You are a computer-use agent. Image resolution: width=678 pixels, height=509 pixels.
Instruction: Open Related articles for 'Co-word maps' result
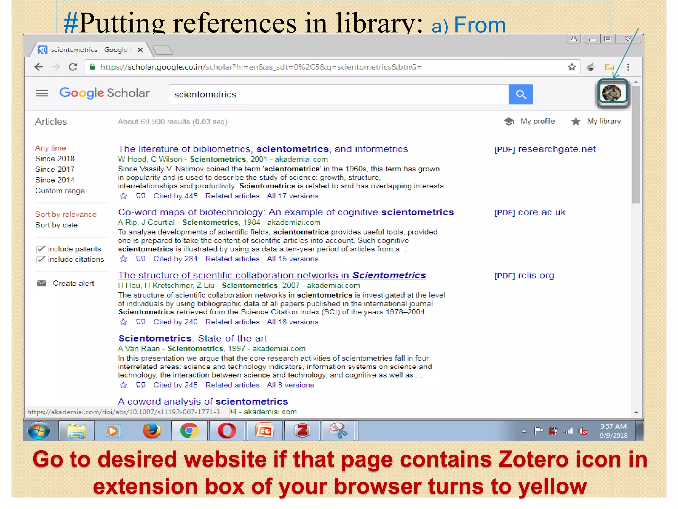(232, 259)
